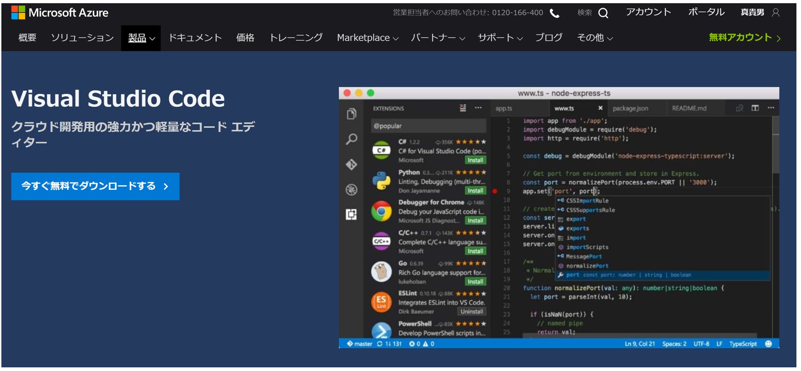Viewport: 801px width, 371px height.
Task: Click the C# extension icon
Action: tap(381, 150)
